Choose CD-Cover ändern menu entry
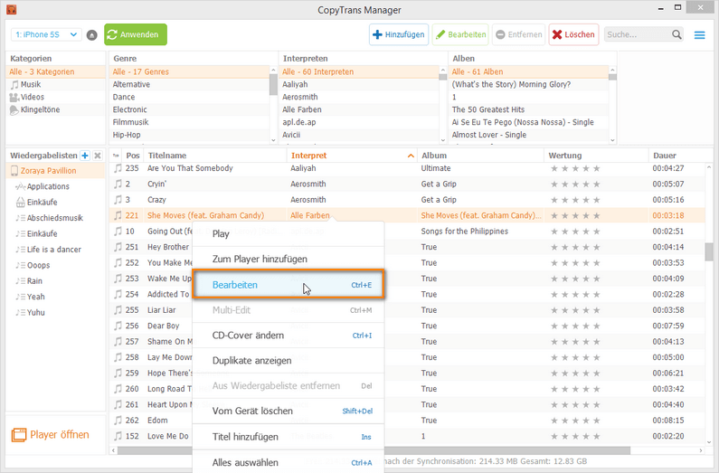 288,336
